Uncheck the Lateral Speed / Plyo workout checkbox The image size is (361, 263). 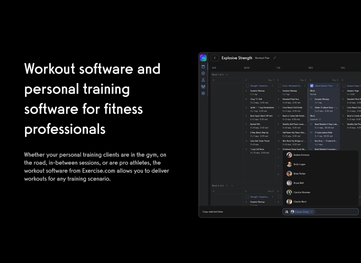pos(311,86)
